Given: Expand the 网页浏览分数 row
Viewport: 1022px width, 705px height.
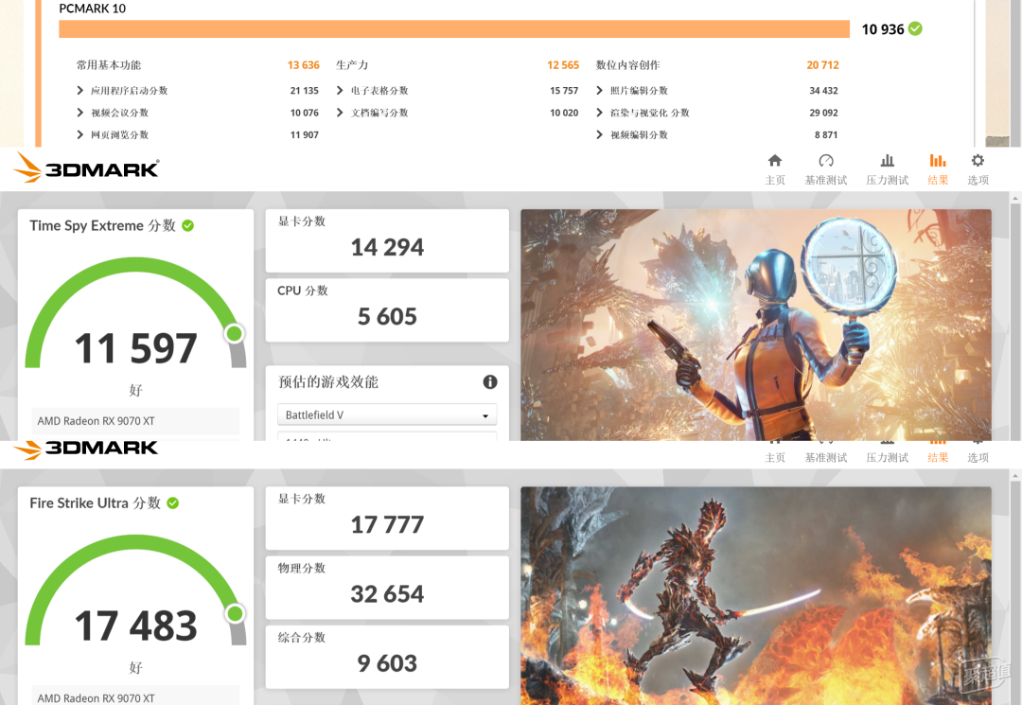Looking at the screenshot, I should [x=79, y=134].
